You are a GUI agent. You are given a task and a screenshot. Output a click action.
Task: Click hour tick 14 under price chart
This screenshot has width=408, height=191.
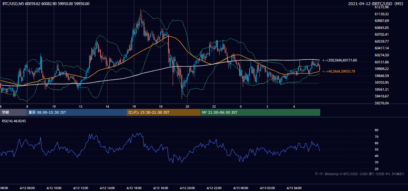coord(107,107)
